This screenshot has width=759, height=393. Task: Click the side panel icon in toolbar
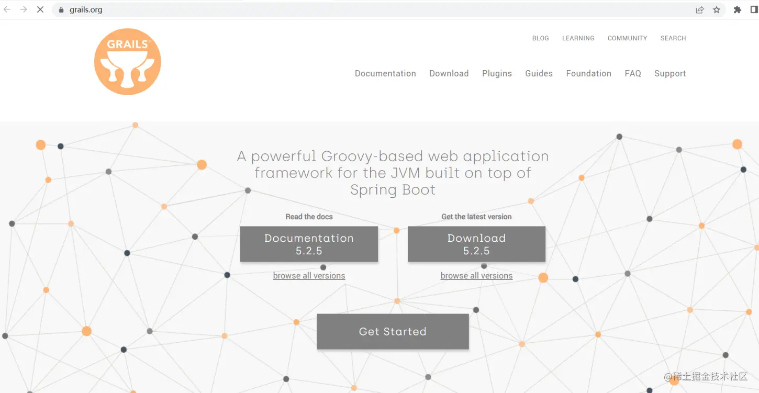pos(754,10)
